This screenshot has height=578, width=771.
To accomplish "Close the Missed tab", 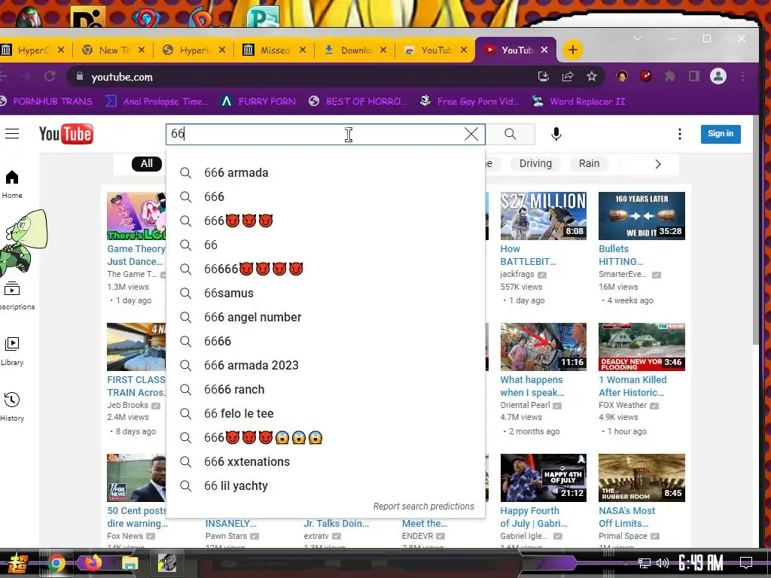I will [x=303, y=50].
